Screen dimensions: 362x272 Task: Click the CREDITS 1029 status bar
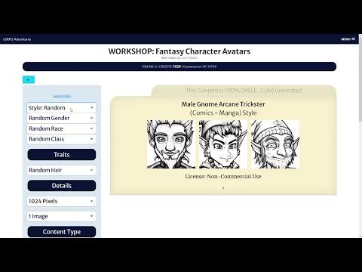(x=179, y=66)
